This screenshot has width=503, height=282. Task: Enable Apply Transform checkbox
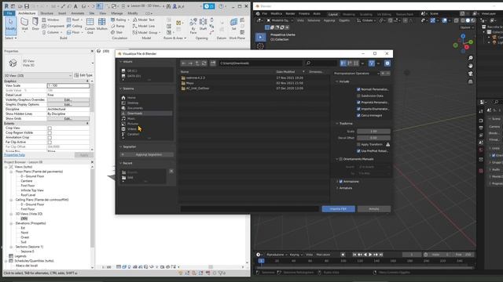click(x=358, y=144)
